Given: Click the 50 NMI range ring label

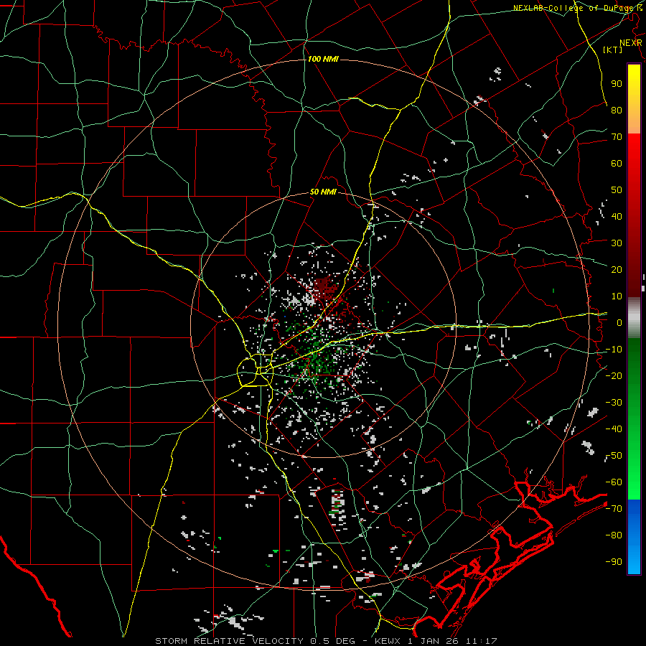Looking at the screenshot, I should tap(323, 192).
